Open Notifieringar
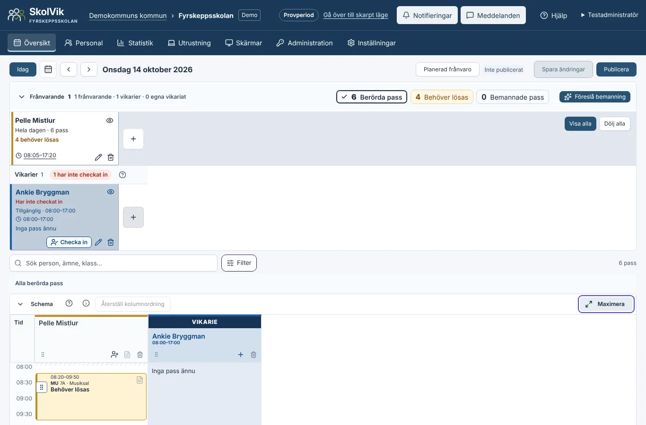Image resolution: width=646 pixels, height=425 pixels. (x=427, y=15)
